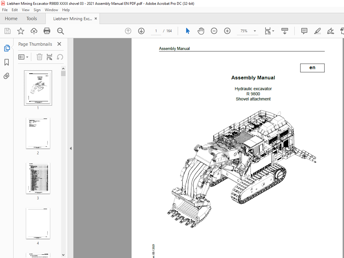Image resolution: width=344 pixels, height=258 pixels.
Task: Click the Save file icon
Action: click(8, 31)
